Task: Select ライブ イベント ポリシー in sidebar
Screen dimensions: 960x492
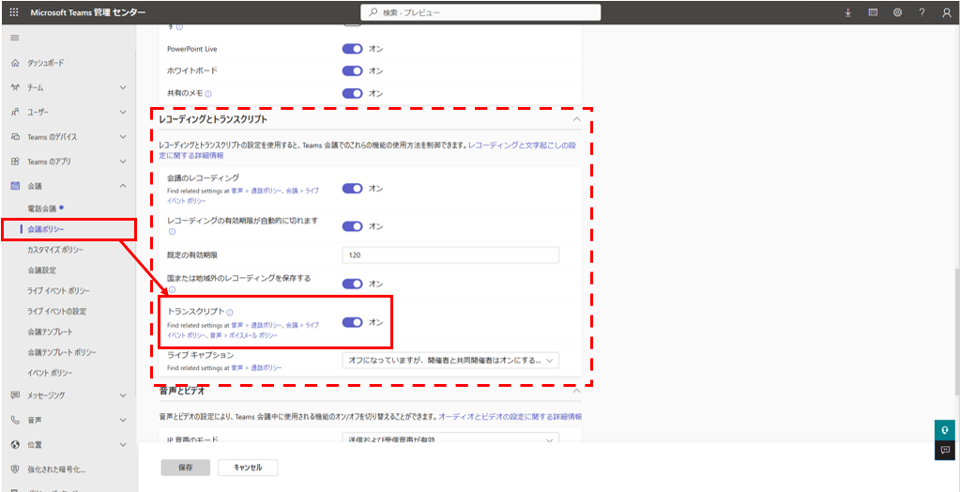Action: tap(59, 290)
